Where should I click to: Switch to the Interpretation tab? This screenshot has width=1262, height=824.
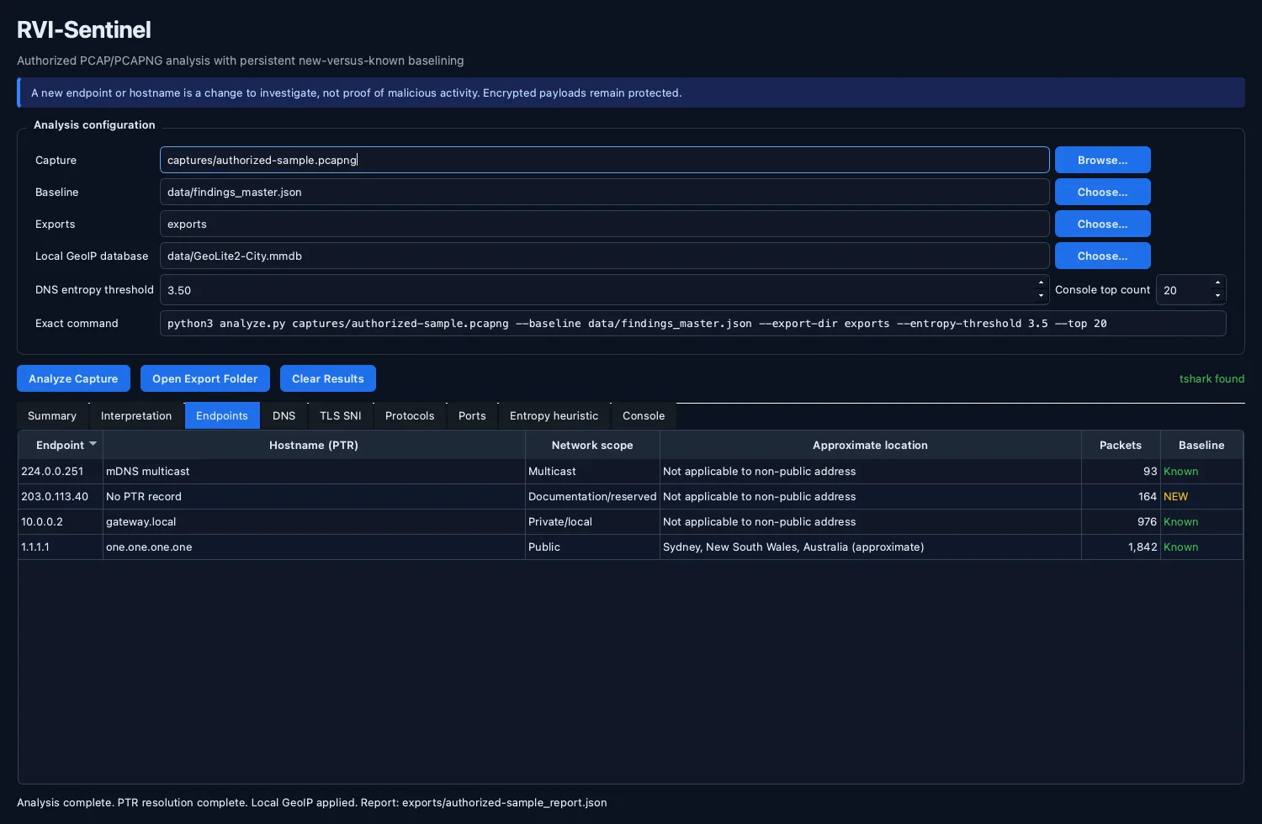[x=136, y=415]
